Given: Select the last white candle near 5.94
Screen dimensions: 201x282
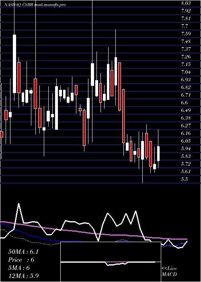Looking at the screenshot, I should tap(158, 153).
